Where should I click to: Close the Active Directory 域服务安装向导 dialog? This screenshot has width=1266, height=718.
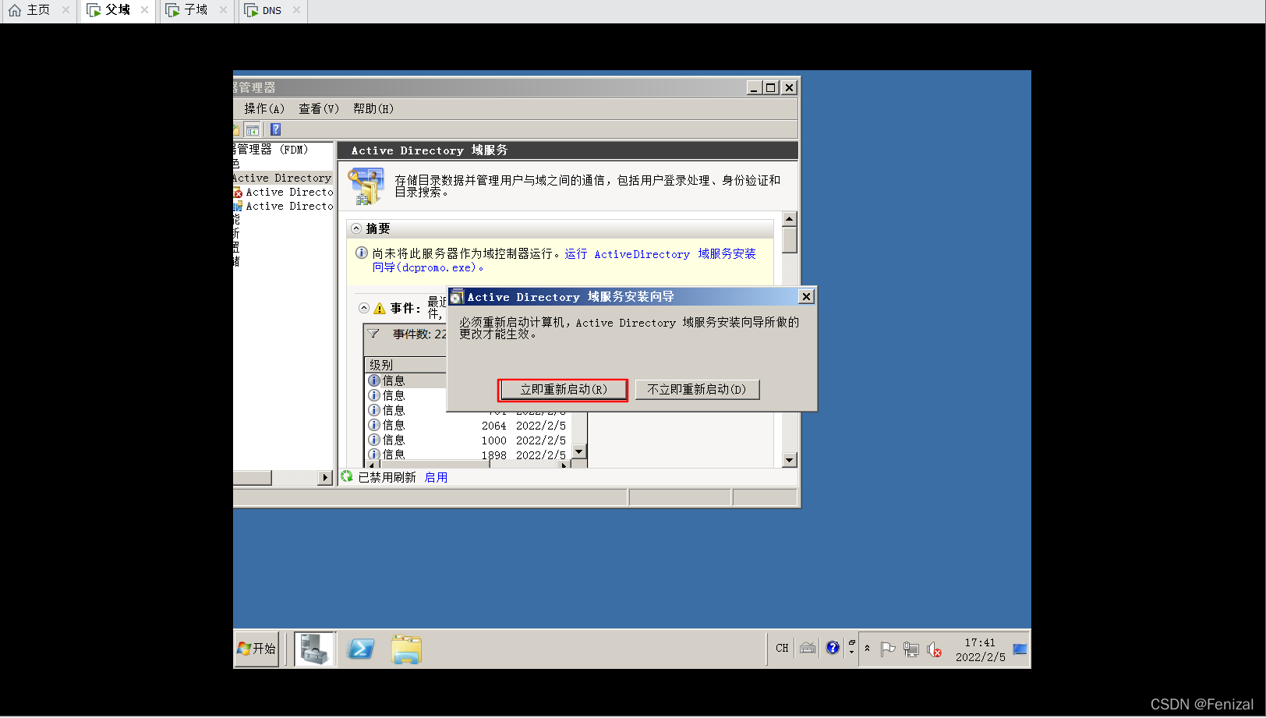coord(806,296)
